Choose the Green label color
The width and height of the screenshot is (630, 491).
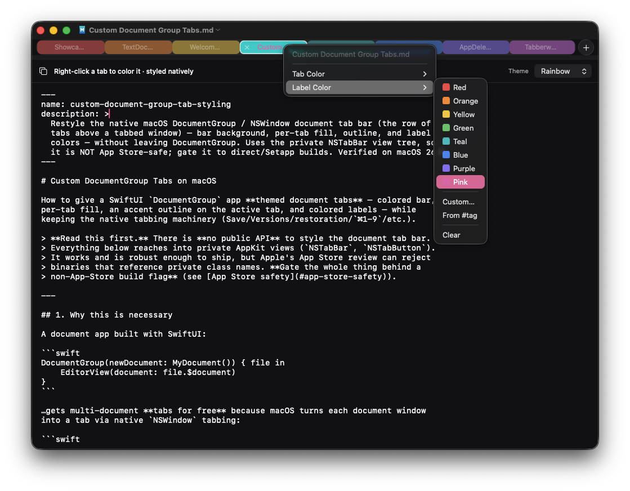coord(461,128)
